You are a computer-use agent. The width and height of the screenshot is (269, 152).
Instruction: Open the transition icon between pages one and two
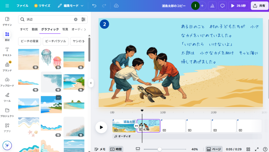pyautogui.click(x=136, y=126)
